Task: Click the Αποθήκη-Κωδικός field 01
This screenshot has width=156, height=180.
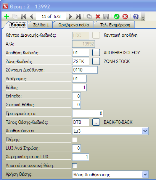Action: tap(80, 53)
